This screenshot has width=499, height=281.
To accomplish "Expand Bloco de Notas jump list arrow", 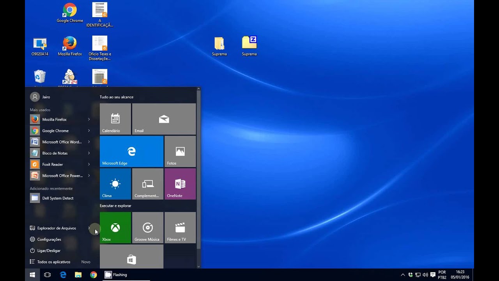I will coord(89,153).
